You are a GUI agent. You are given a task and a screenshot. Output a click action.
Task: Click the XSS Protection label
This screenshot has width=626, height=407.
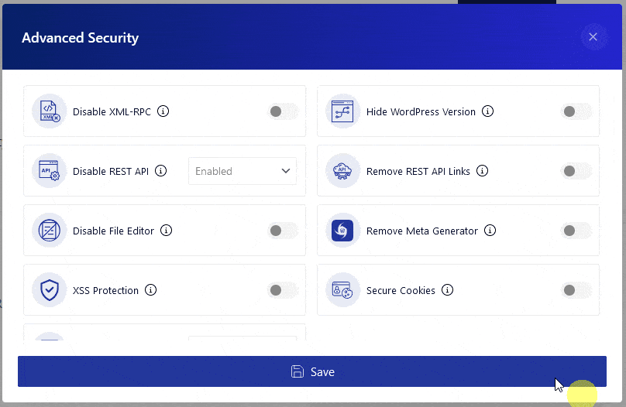coord(105,290)
